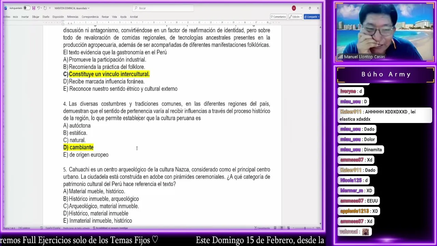Click the Comentarios button
Screen dimensions: 437x246
[278, 17]
